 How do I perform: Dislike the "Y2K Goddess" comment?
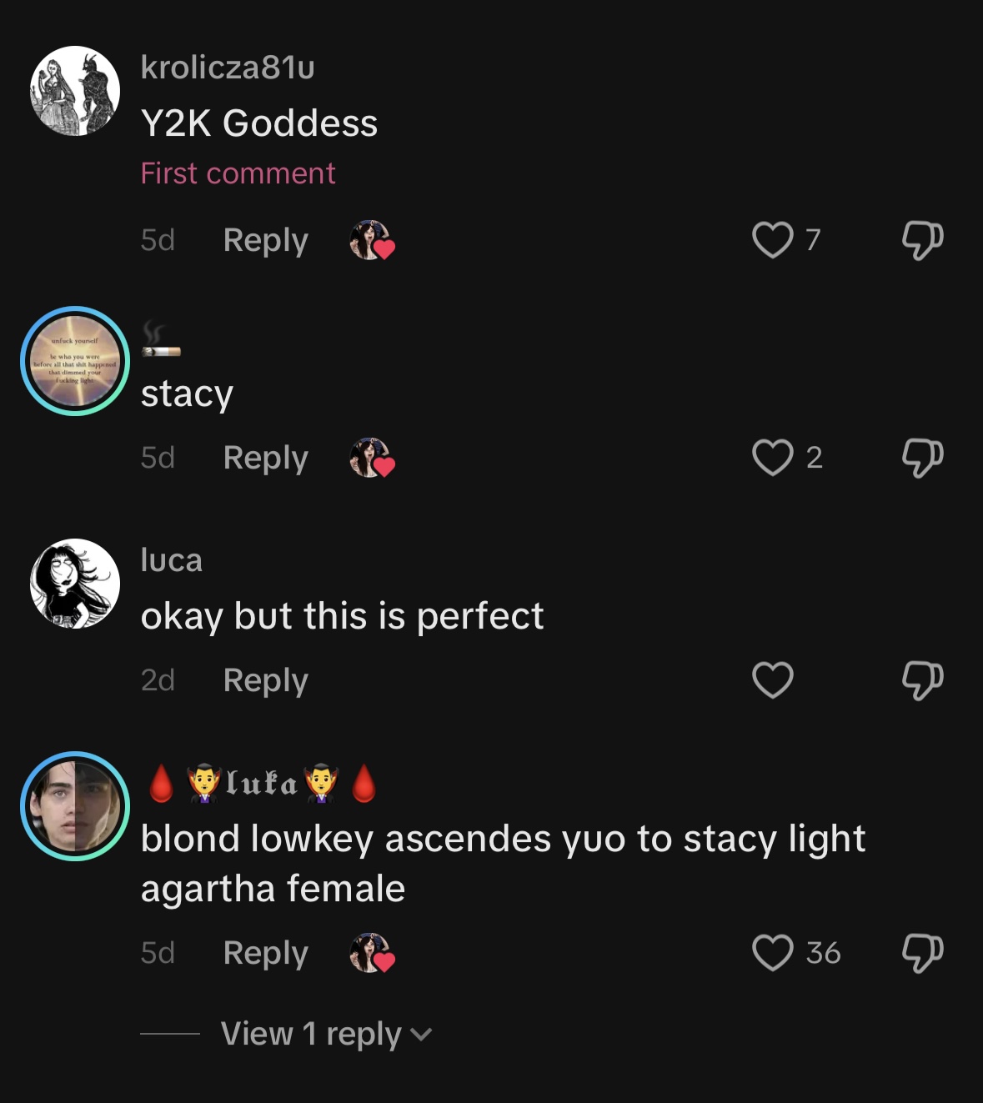coord(922,240)
